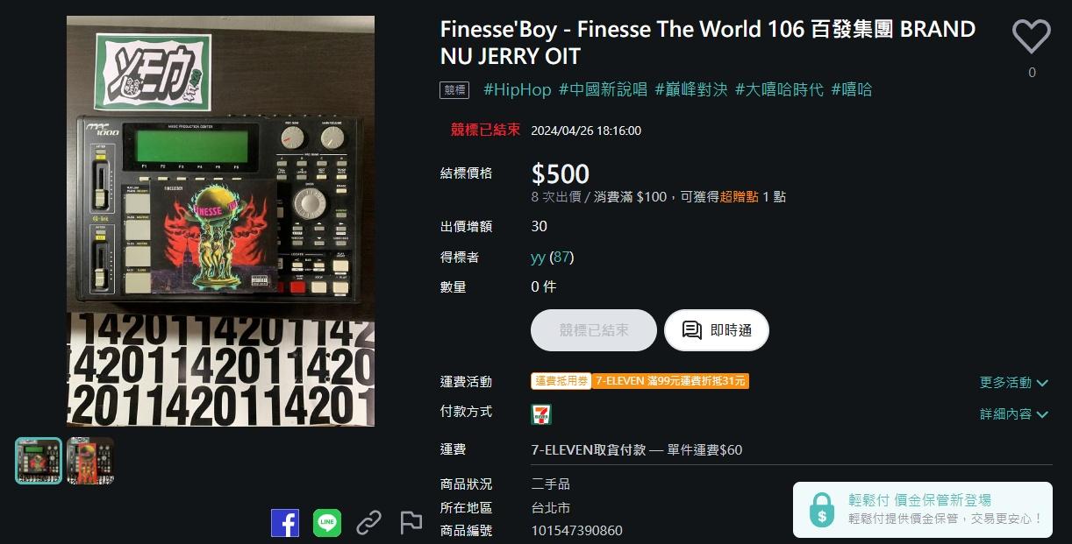The width and height of the screenshot is (1072, 544).
Task: View winning bidder yy profile
Action: click(x=538, y=257)
